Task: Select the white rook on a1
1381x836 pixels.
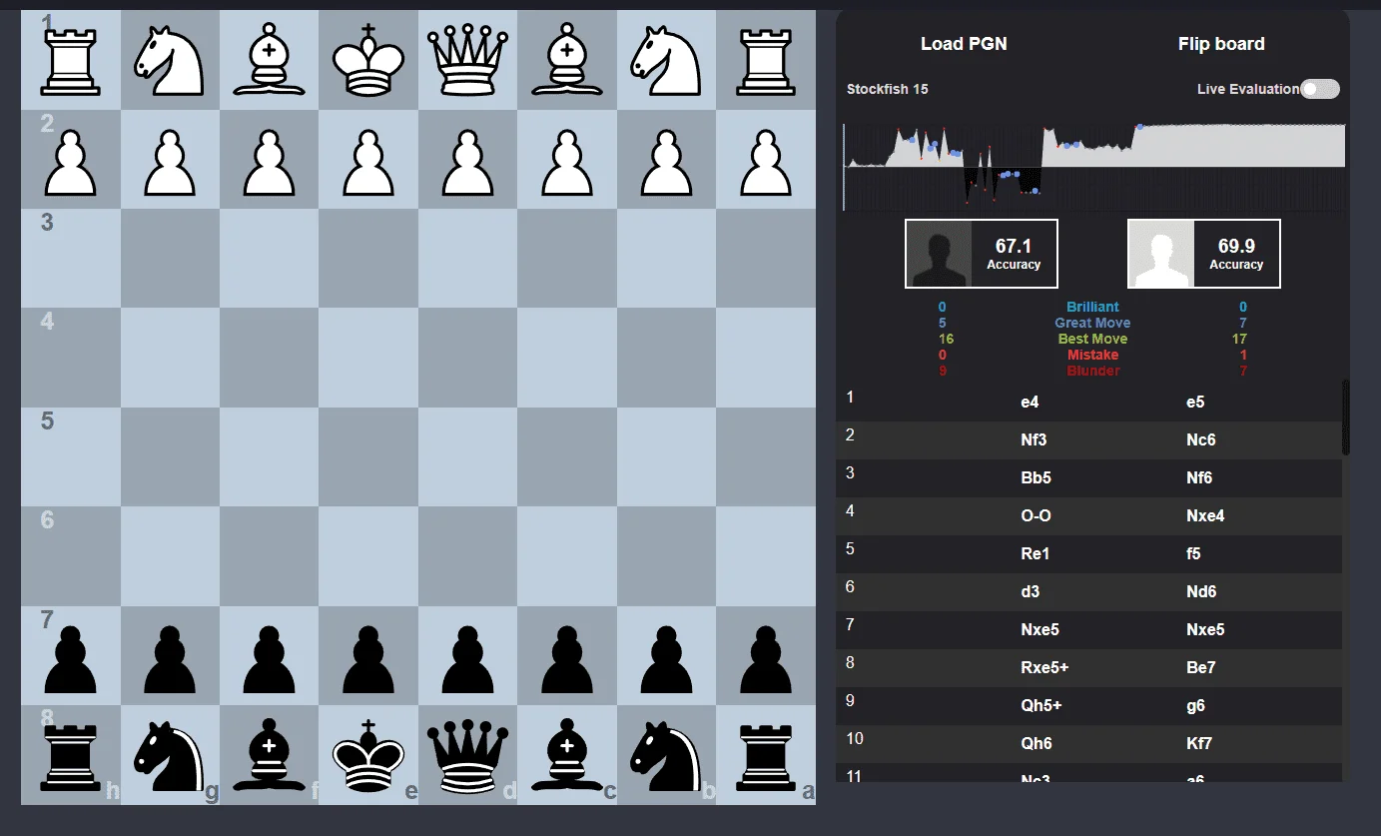Action: pyautogui.click(x=766, y=60)
